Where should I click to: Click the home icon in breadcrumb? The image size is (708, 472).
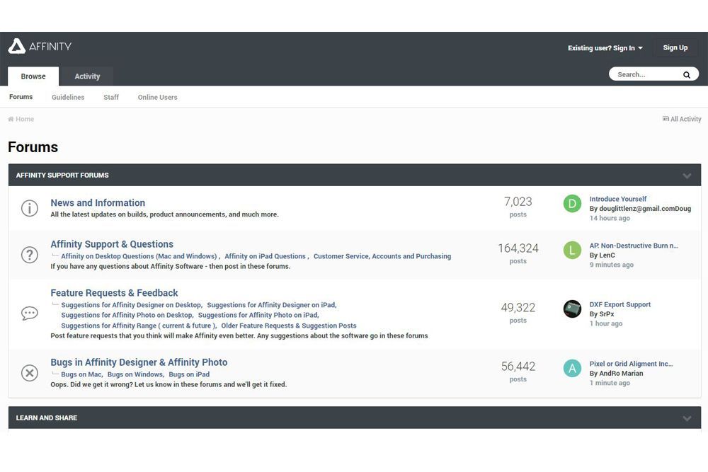[11, 119]
